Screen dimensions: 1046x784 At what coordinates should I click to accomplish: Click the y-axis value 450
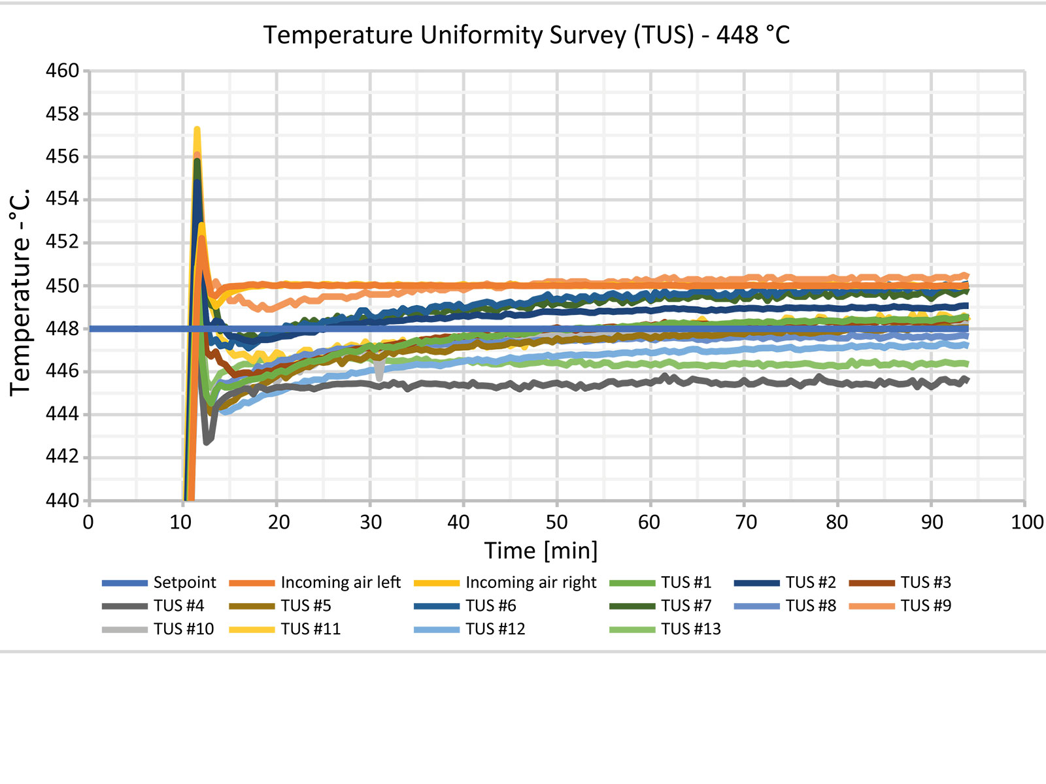pos(62,286)
